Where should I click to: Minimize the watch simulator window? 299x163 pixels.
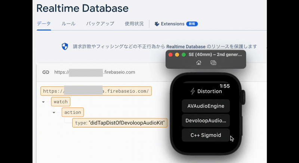(177, 55)
